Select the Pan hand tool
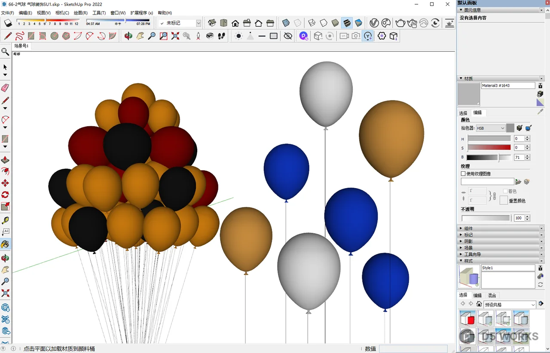This screenshot has height=353, width=550. [140, 36]
